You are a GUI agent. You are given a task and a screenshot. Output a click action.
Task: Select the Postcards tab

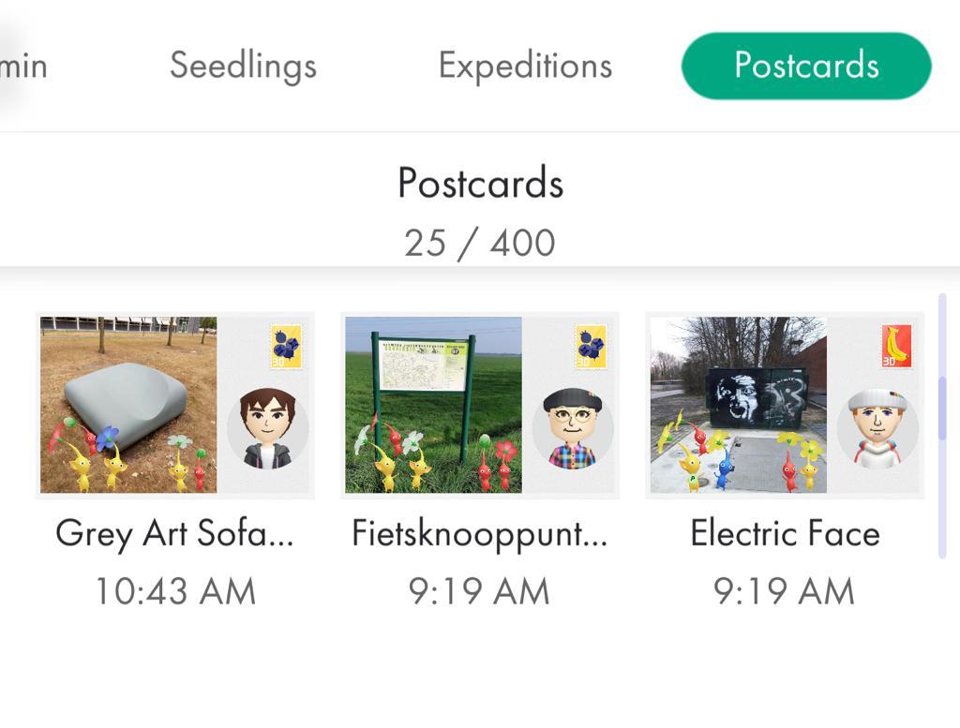(807, 65)
